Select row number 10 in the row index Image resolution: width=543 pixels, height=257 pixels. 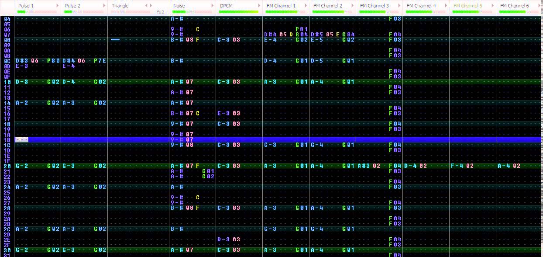pyautogui.click(x=7, y=82)
